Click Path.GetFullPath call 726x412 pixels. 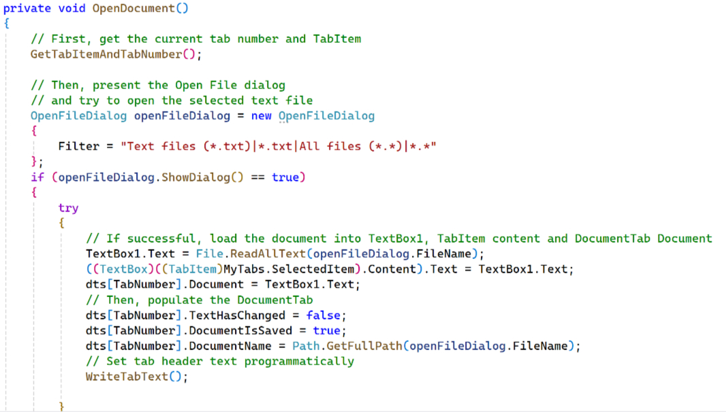click(x=347, y=346)
